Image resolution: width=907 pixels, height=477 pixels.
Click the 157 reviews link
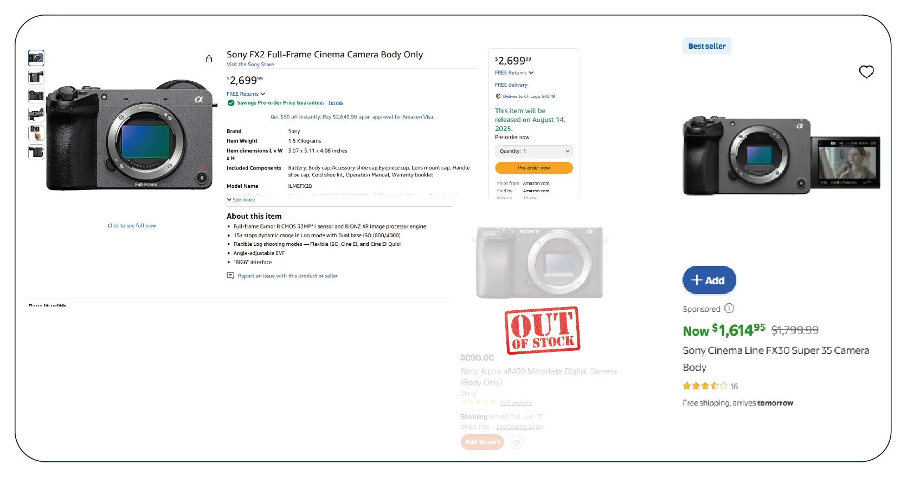tap(516, 403)
